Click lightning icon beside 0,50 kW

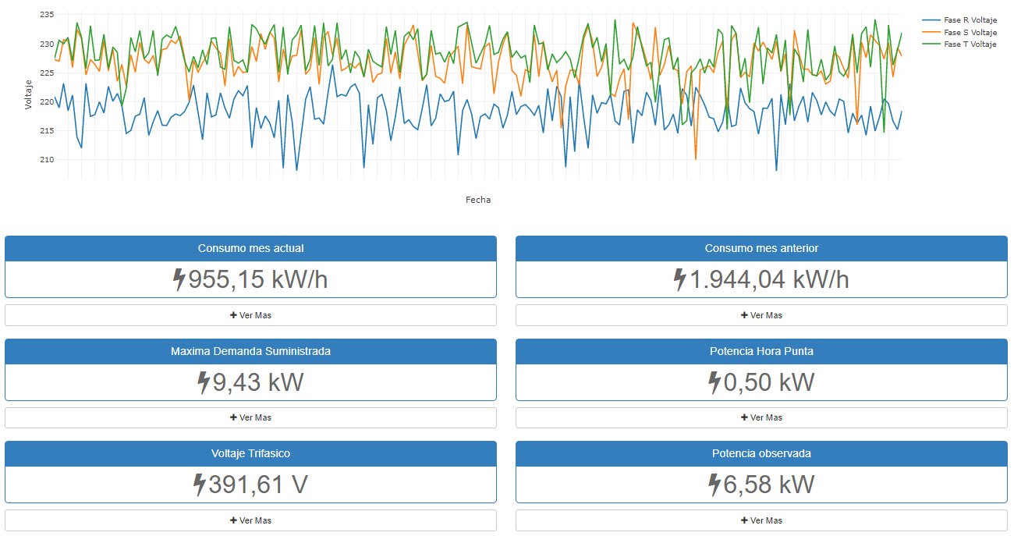tap(714, 382)
